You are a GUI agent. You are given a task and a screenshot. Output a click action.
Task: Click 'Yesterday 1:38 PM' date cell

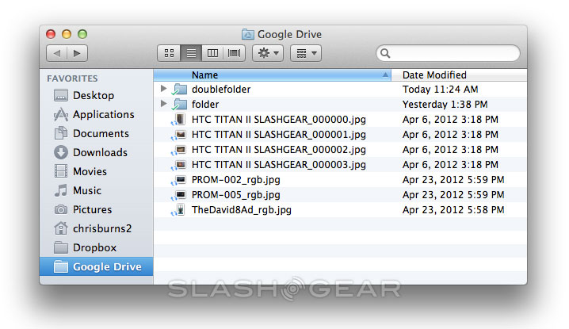(x=445, y=104)
